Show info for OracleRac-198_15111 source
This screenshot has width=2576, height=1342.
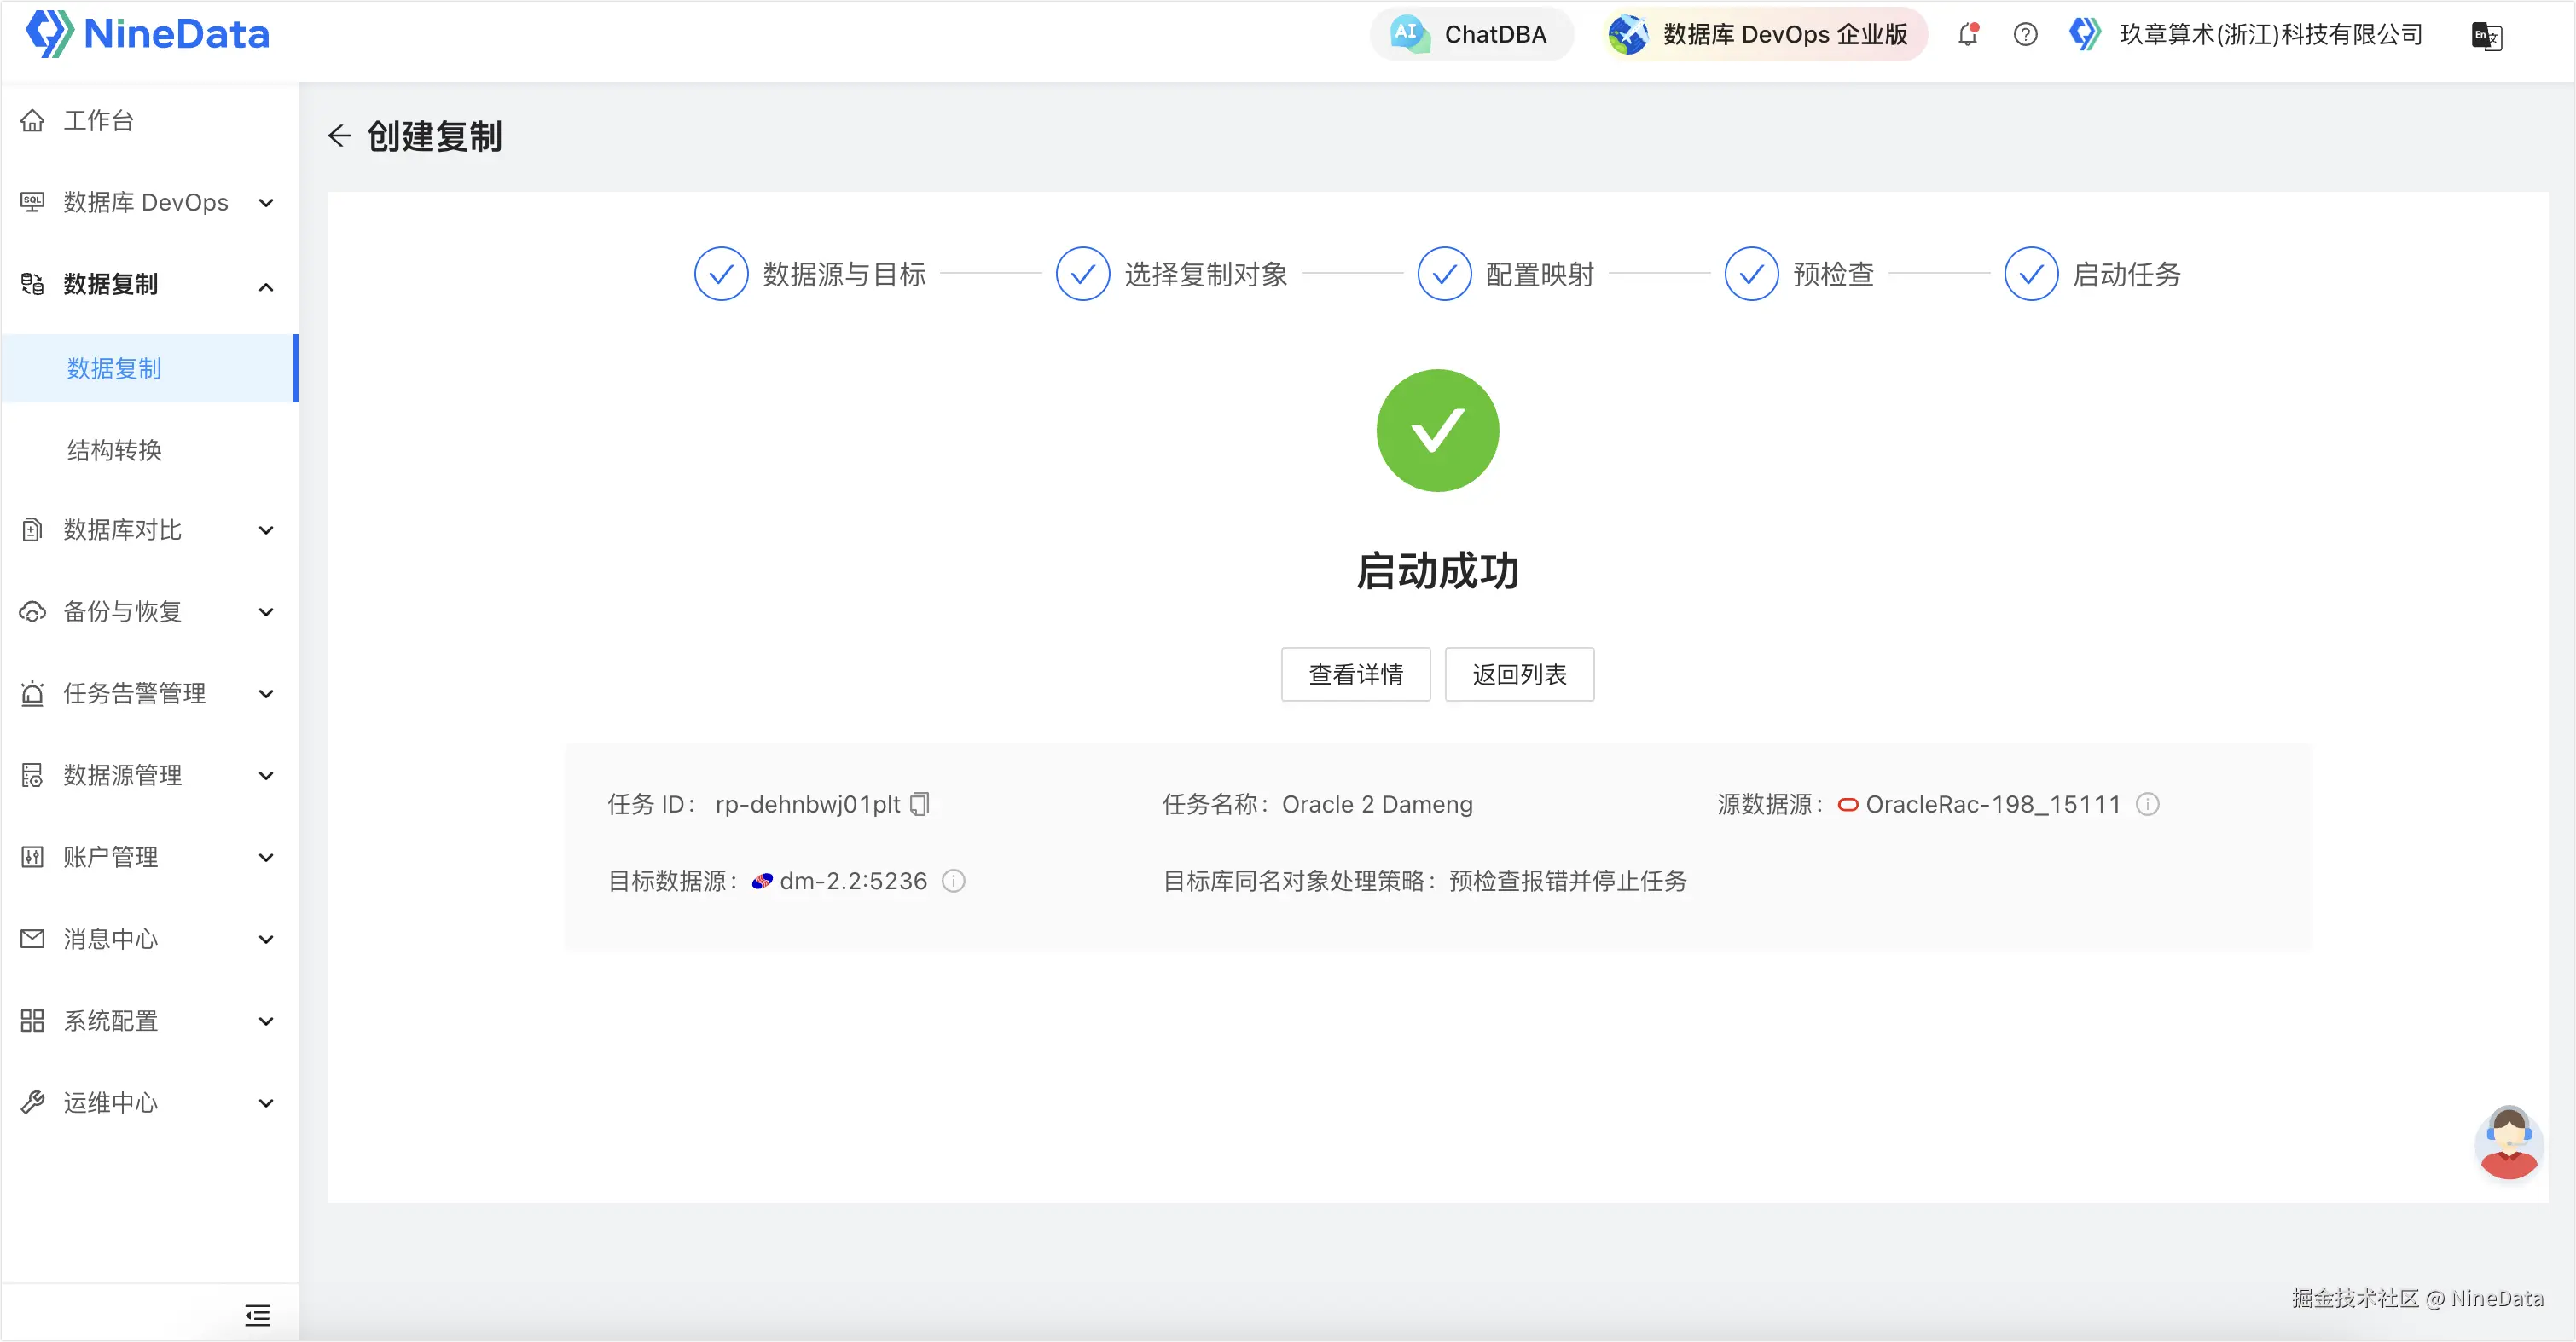click(x=2147, y=804)
